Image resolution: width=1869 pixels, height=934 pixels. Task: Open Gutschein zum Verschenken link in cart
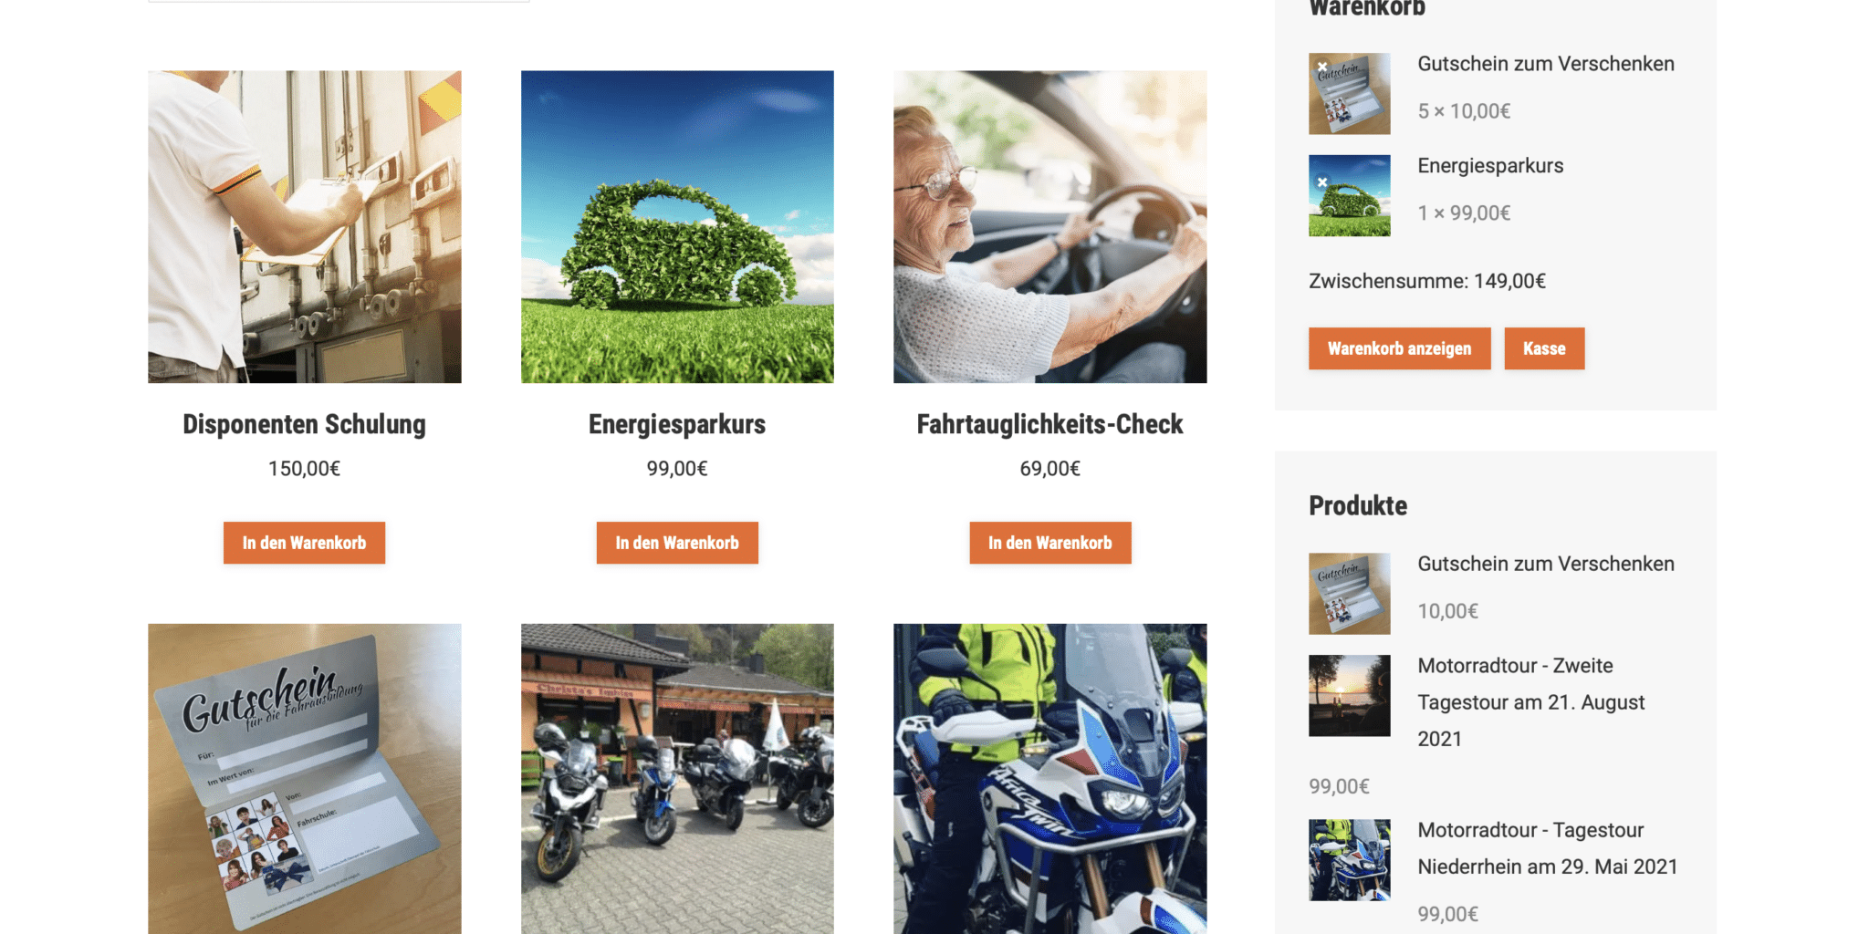(x=1545, y=64)
